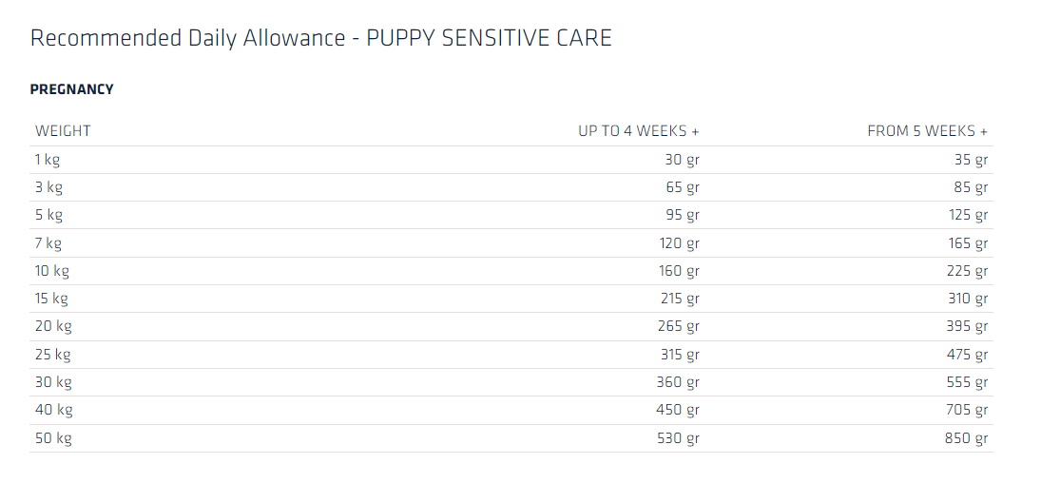Click the 50 kg weight cell

(x=53, y=438)
